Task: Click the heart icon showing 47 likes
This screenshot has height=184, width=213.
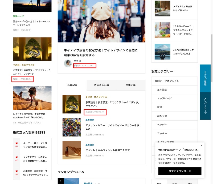Action: 17,157
